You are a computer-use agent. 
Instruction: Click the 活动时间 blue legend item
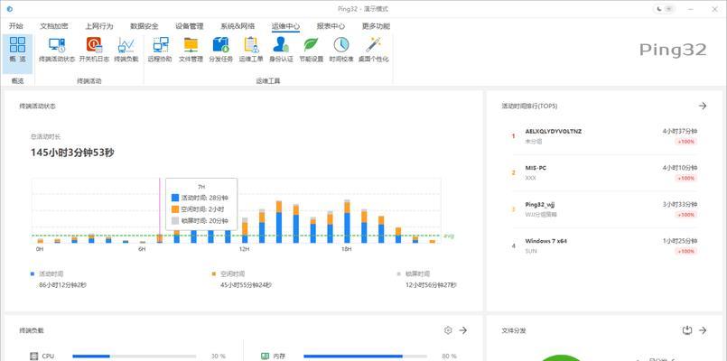pyautogui.click(x=47, y=273)
